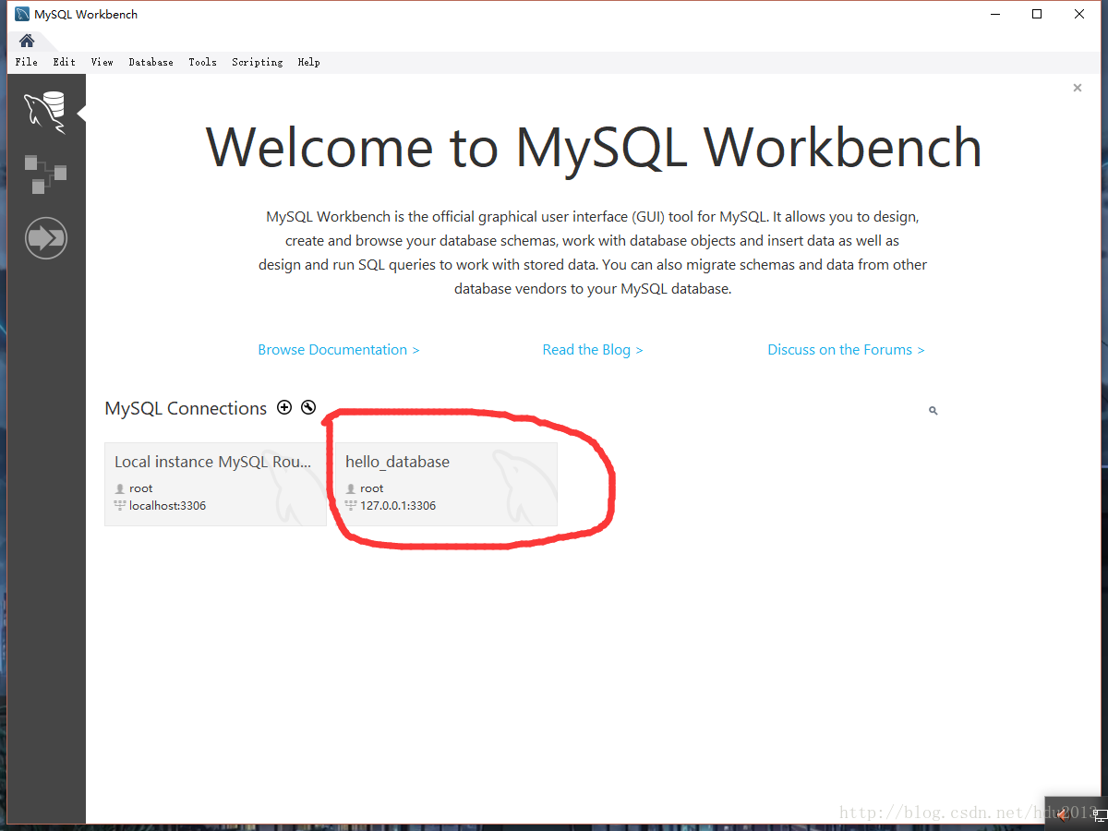This screenshot has height=831, width=1108.
Task: Click the Discuss on the Forums link
Action: click(846, 350)
